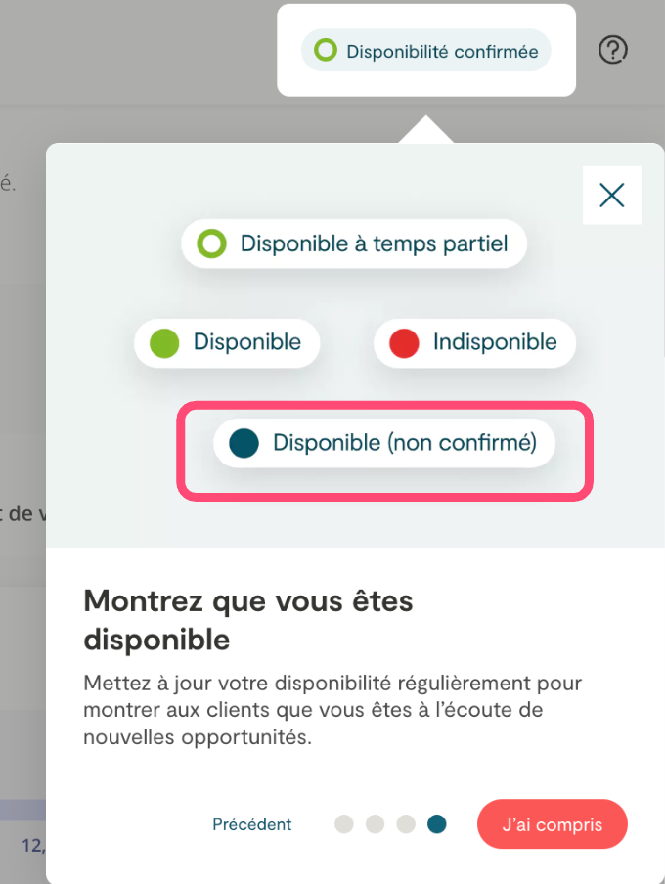Click the part-time green ring icon
The width and height of the screenshot is (665, 884).
[x=212, y=243]
